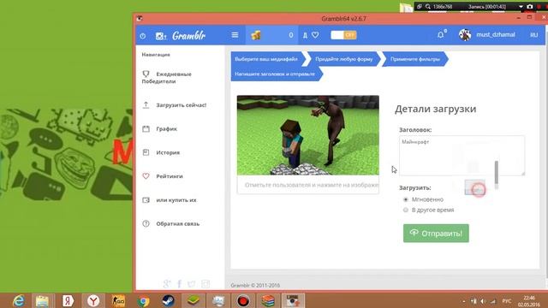Open Ежедневные Победители in navigation
Viewport: 548px width, 308px height.
(x=167, y=78)
